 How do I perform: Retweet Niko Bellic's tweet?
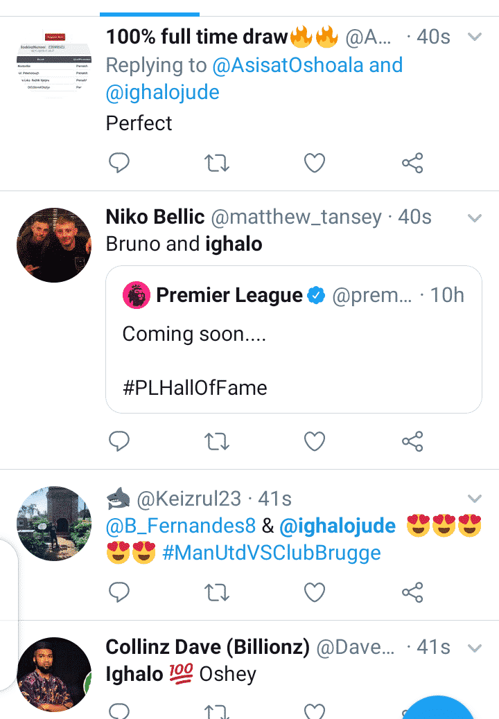[x=217, y=441]
